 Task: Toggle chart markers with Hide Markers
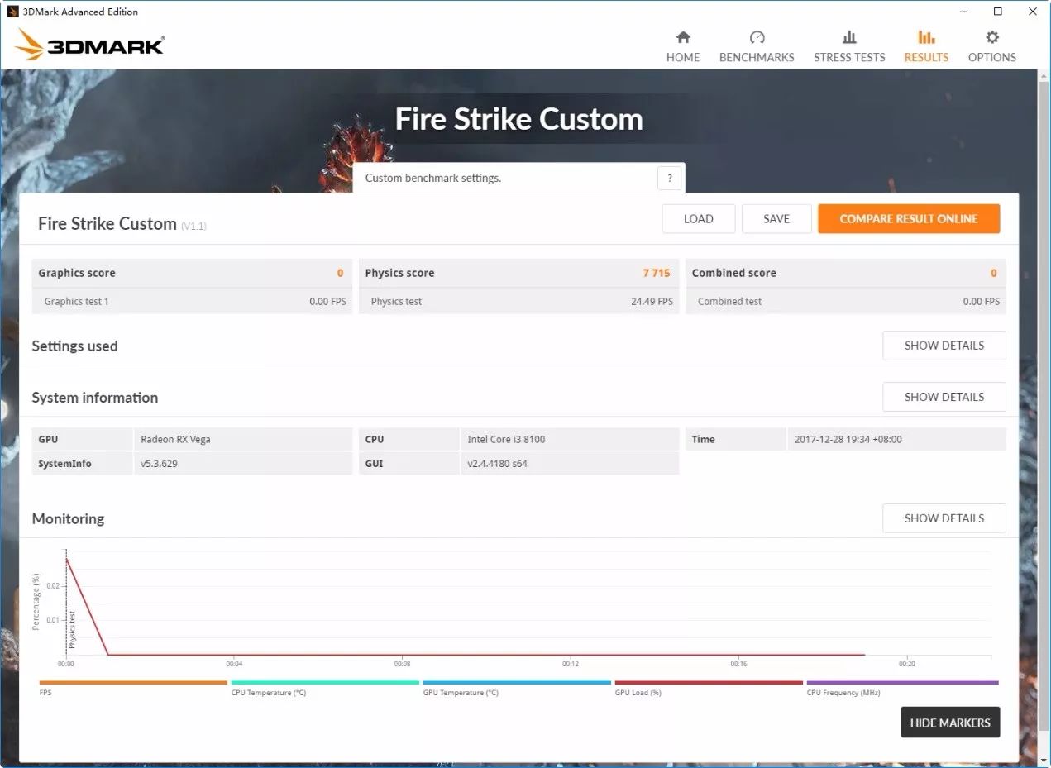(949, 723)
